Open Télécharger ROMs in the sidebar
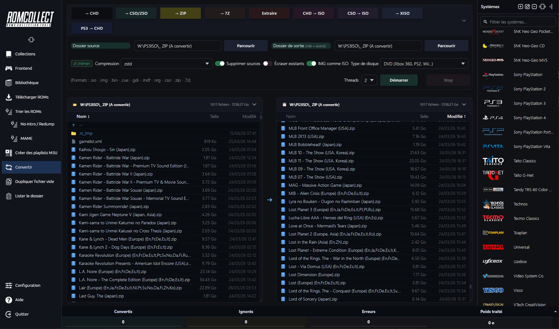The height and width of the screenshot is (329, 559). pyautogui.click(x=32, y=97)
